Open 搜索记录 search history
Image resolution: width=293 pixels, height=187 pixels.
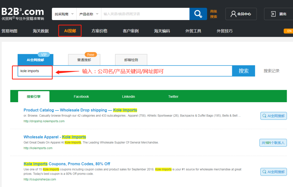(x=272, y=71)
